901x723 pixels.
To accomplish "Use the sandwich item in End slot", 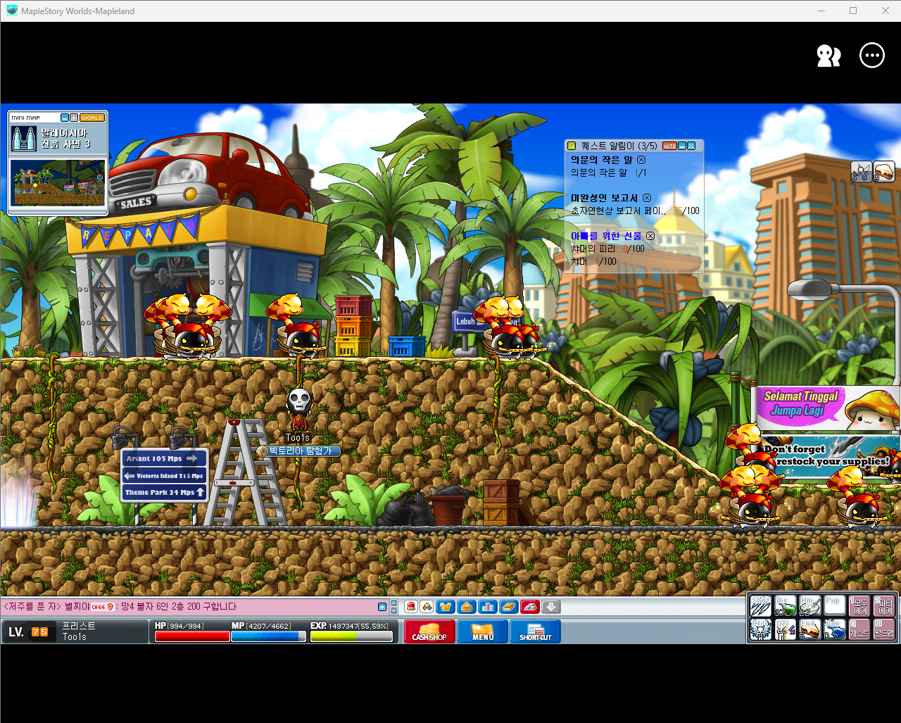I will tap(810, 629).
